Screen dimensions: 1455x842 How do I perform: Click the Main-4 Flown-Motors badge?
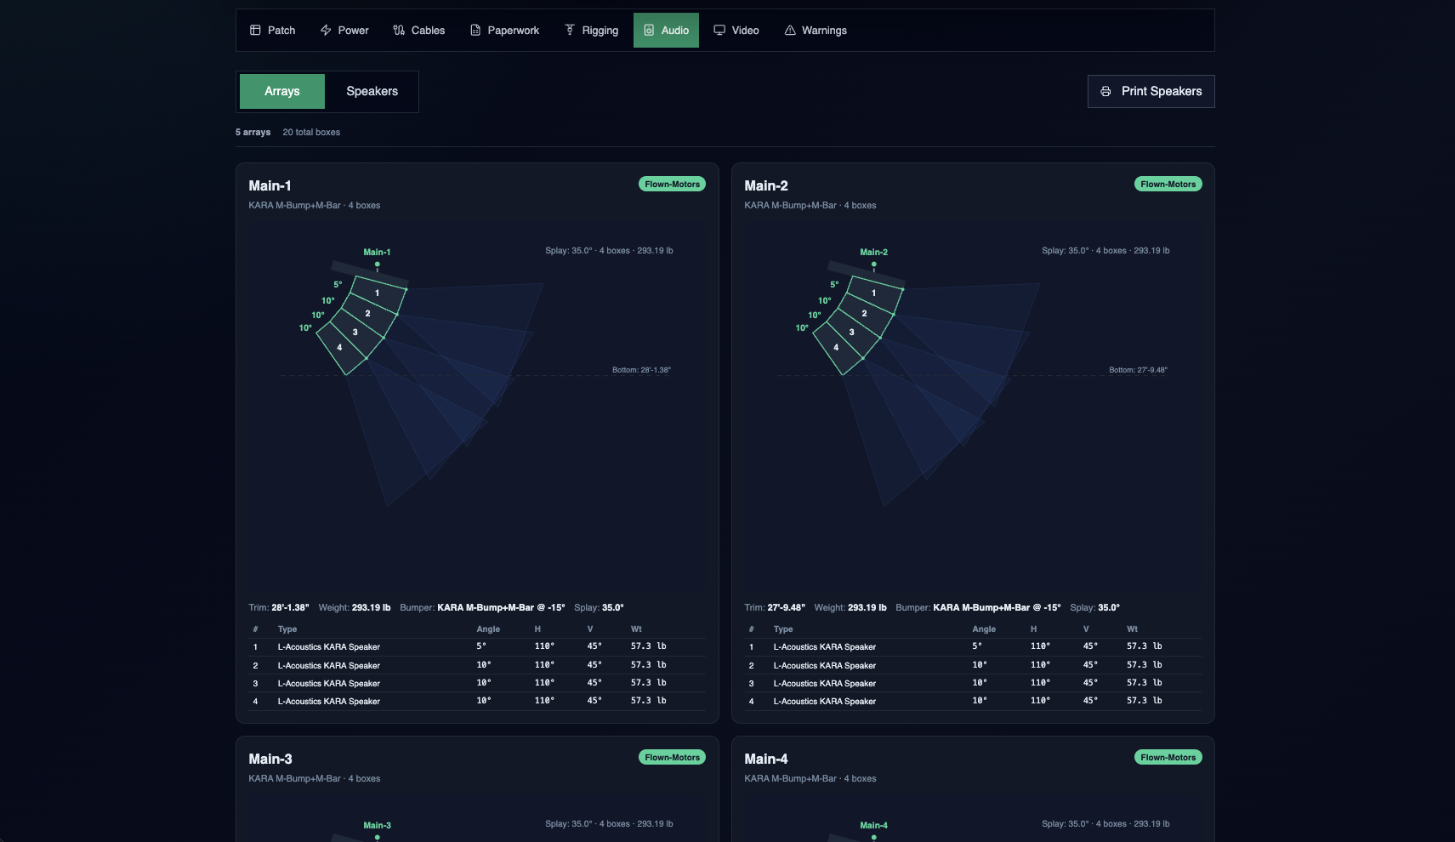point(1168,757)
